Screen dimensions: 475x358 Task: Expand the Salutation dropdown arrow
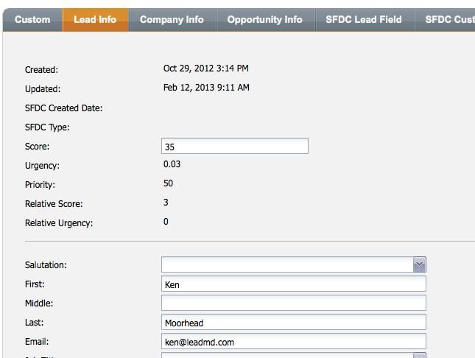tap(419, 265)
